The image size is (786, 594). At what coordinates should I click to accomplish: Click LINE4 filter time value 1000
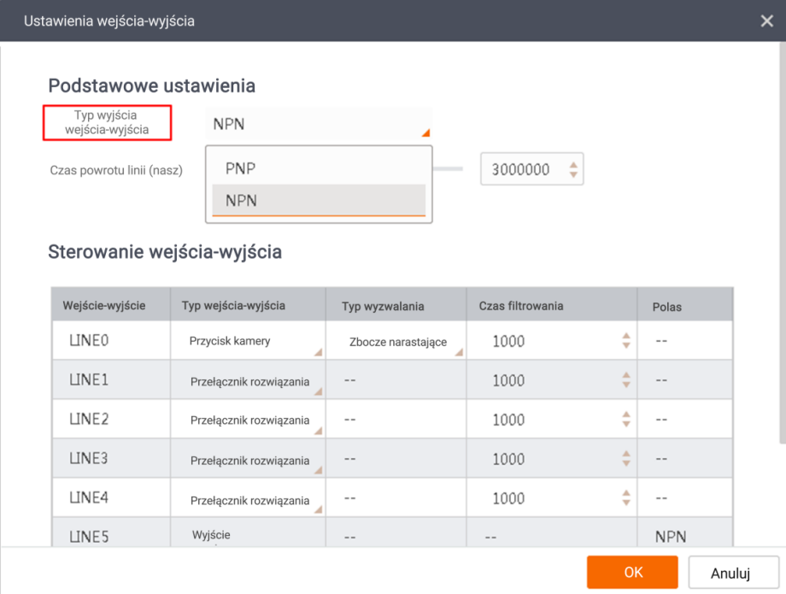[x=508, y=499]
